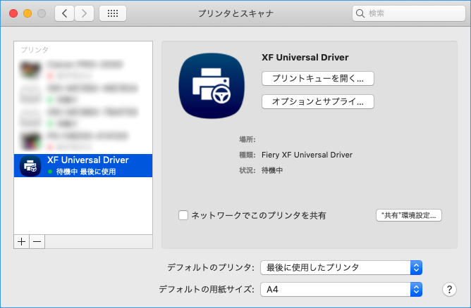Click the Fiery XF Universal Driver type text
The height and width of the screenshot is (308, 471).
coord(307,155)
